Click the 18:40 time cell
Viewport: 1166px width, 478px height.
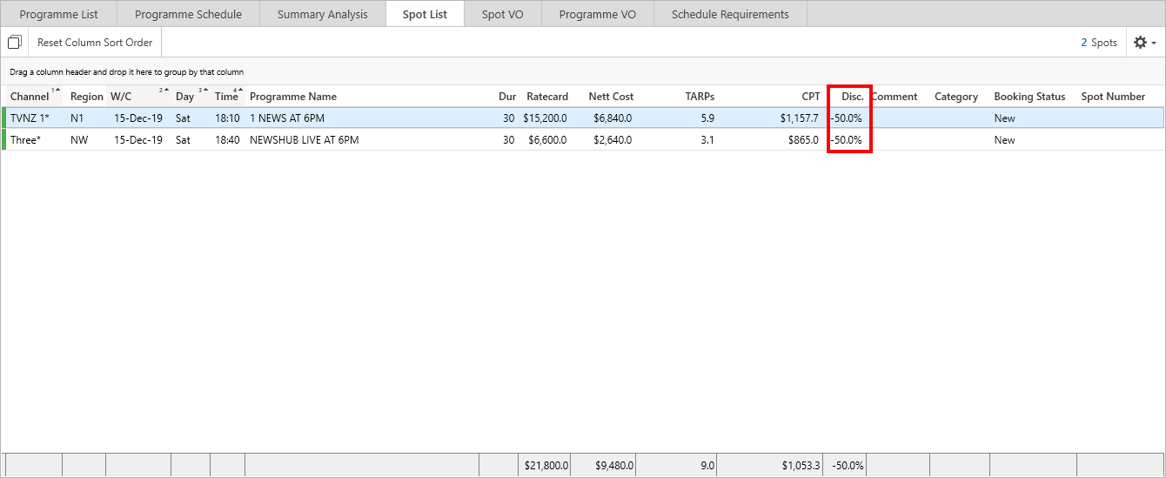227,140
